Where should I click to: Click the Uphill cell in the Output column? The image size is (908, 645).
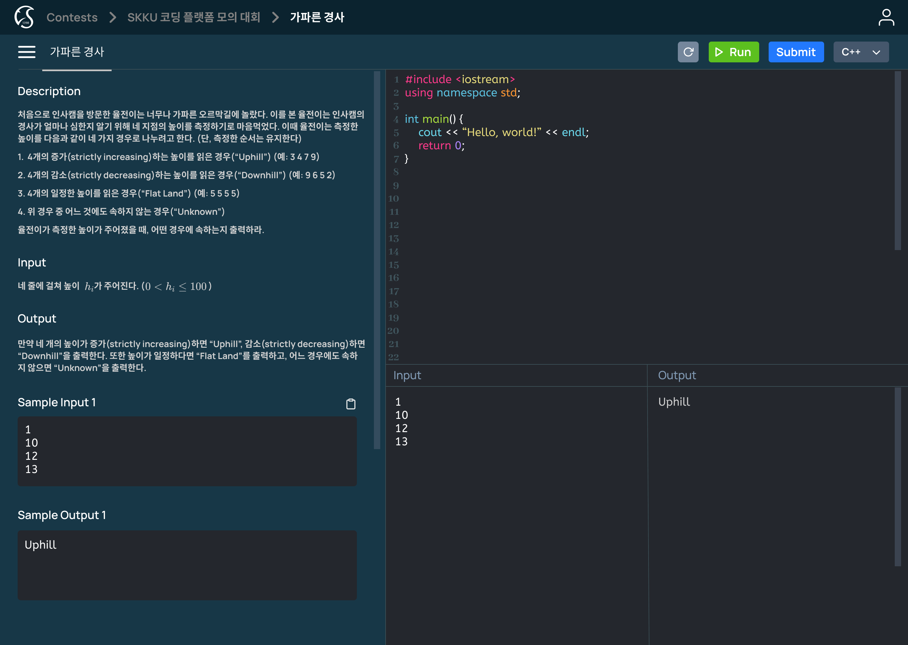pyautogui.click(x=674, y=402)
